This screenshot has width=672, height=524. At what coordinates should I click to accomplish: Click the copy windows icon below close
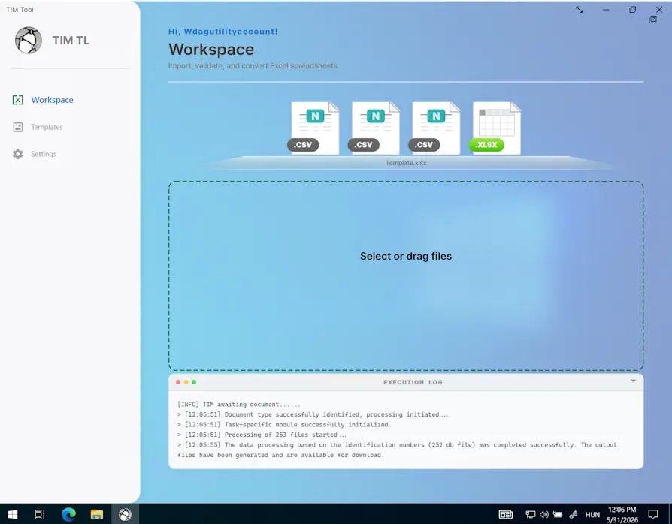(652, 20)
